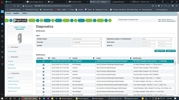Click Time from date field
This screenshot has height=100, width=179.
(148, 42)
